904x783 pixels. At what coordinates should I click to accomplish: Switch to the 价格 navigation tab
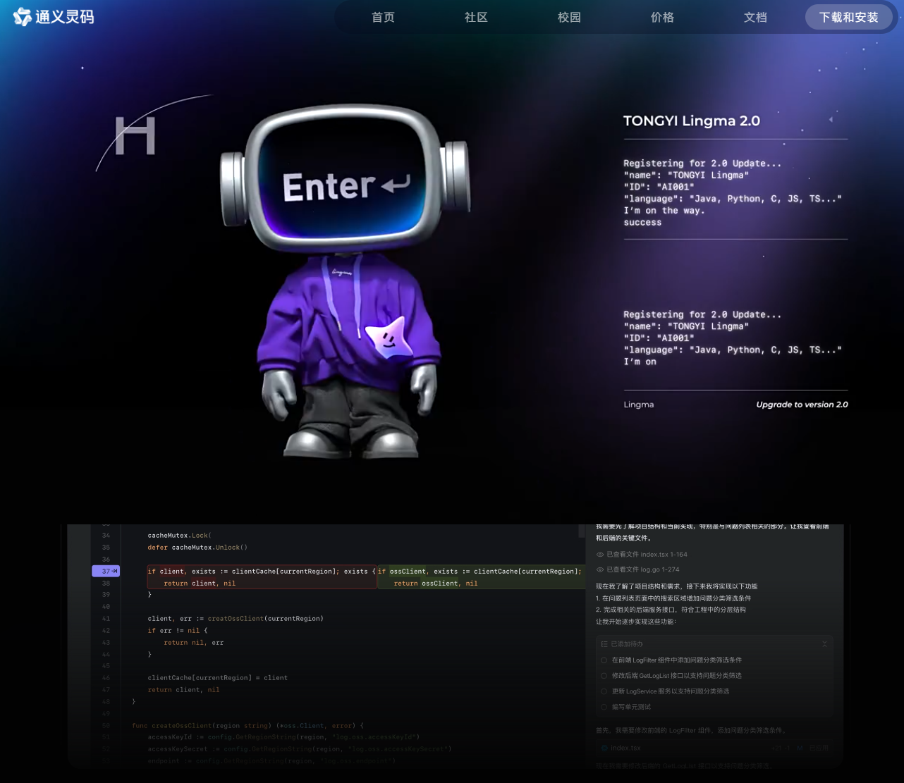click(x=662, y=18)
